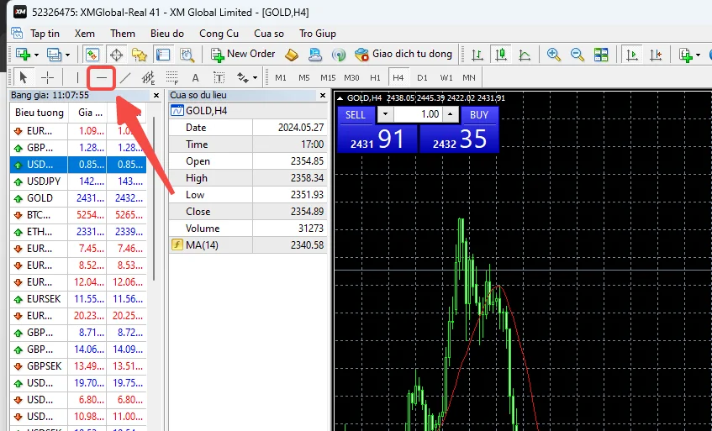Switch to the D1 timeframe
The width and height of the screenshot is (712, 431).
pyautogui.click(x=422, y=78)
